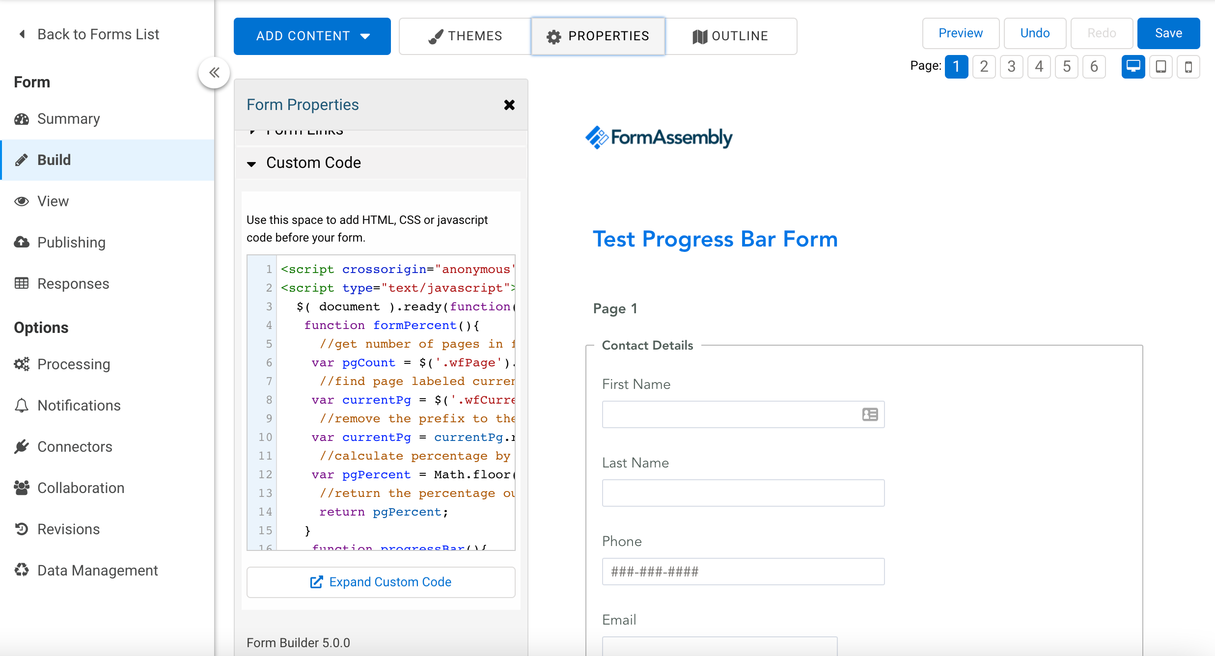The width and height of the screenshot is (1215, 656).
Task: Open Collaboration options
Action: (x=107, y=488)
